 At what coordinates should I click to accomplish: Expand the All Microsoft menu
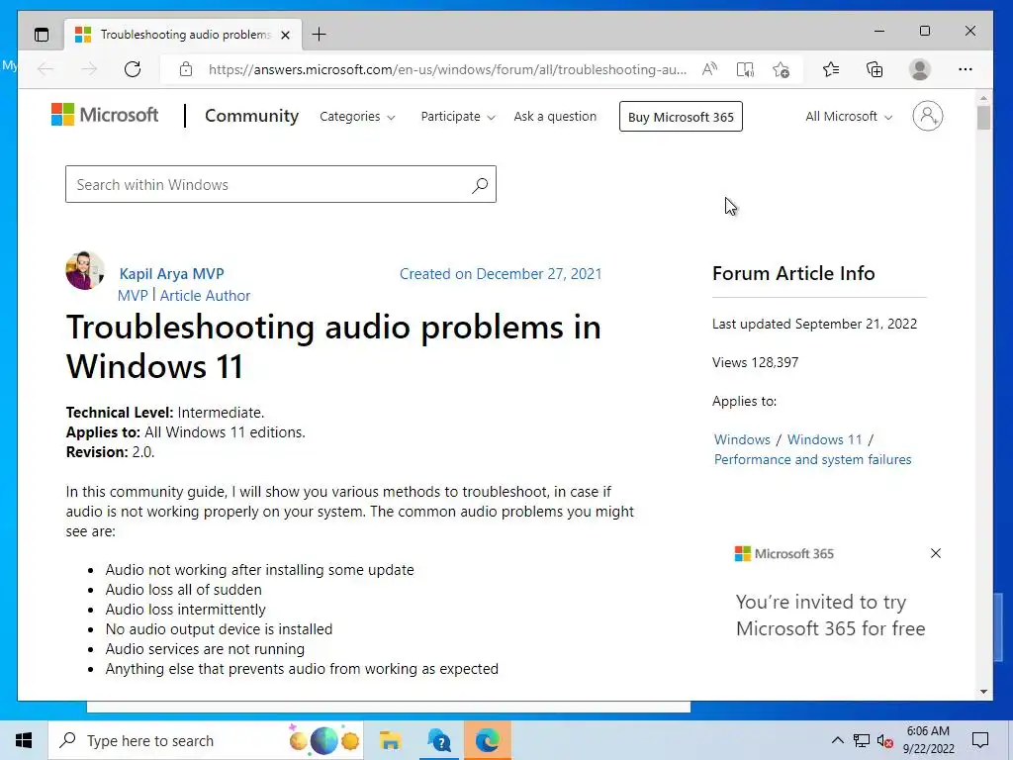click(x=849, y=117)
